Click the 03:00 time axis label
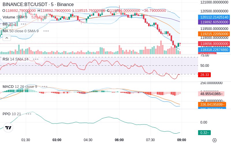The width and height of the screenshot is (231, 144). click(57, 140)
